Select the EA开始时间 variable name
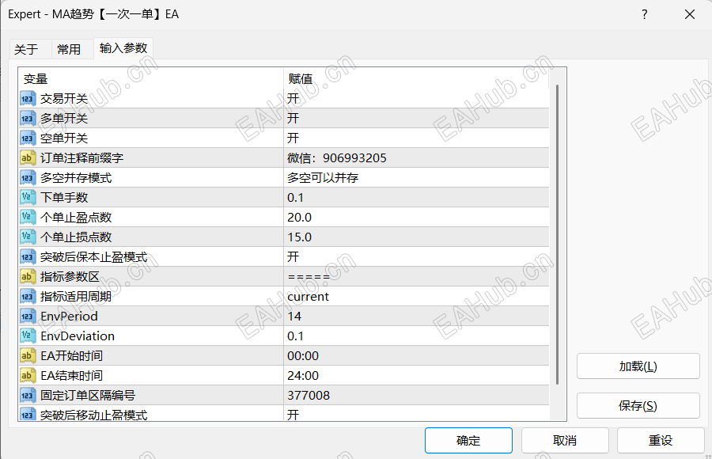 72,355
